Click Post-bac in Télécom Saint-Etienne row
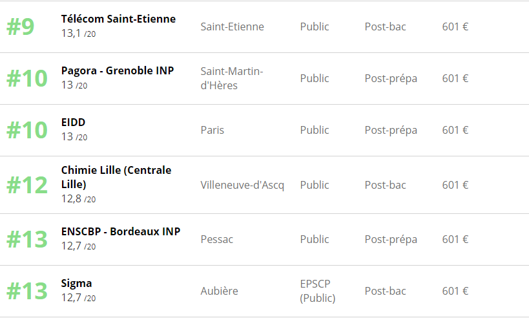The image size is (529, 318). (x=386, y=26)
